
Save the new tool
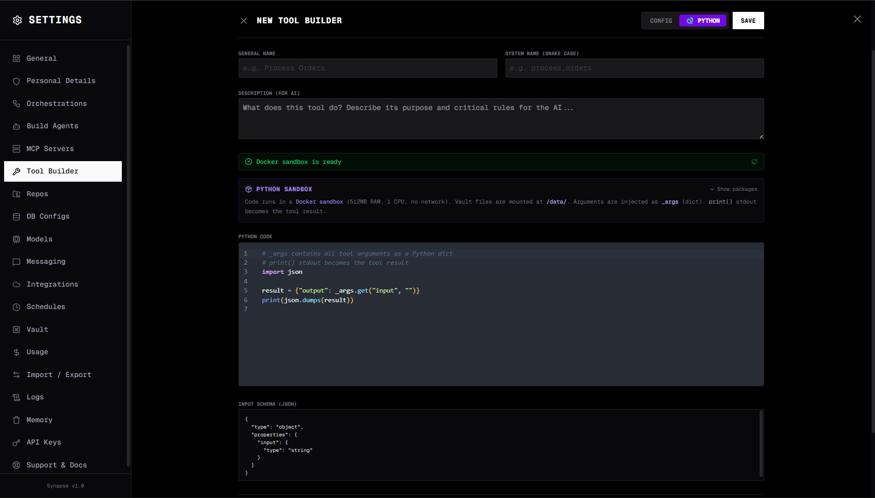tap(748, 21)
